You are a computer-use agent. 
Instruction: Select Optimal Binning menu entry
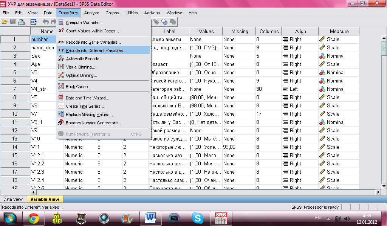pos(104,75)
